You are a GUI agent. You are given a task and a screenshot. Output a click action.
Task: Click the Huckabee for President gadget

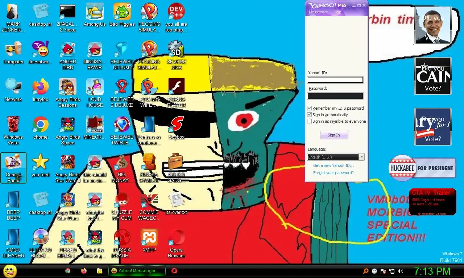[422, 168]
